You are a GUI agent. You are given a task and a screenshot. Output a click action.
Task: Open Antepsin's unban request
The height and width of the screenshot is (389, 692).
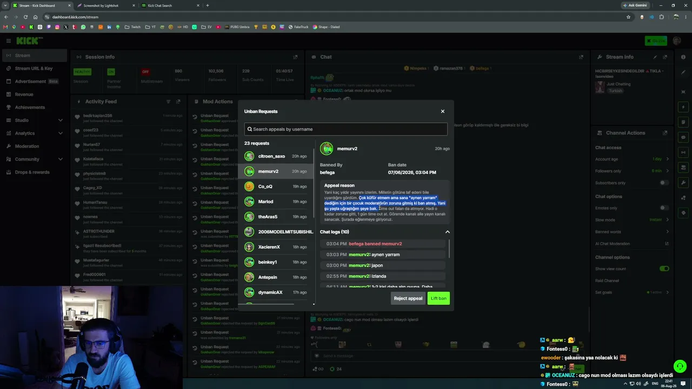[276, 277]
